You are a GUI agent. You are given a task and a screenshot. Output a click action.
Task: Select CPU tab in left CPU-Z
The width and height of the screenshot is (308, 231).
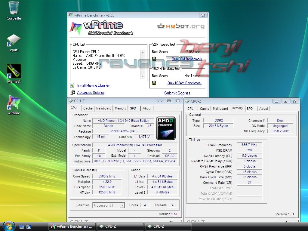(x=74, y=108)
